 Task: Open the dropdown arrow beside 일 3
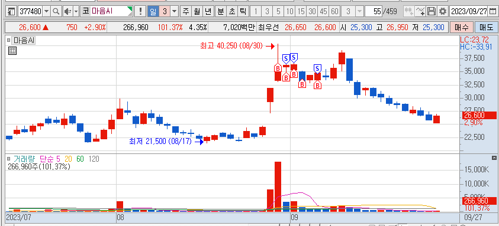coord(175,12)
